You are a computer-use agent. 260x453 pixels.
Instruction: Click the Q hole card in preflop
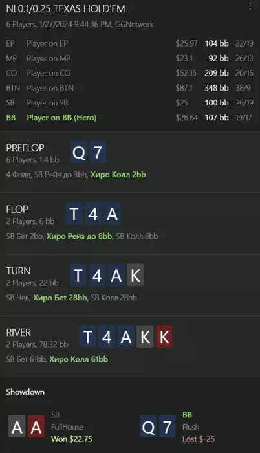(x=79, y=152)
